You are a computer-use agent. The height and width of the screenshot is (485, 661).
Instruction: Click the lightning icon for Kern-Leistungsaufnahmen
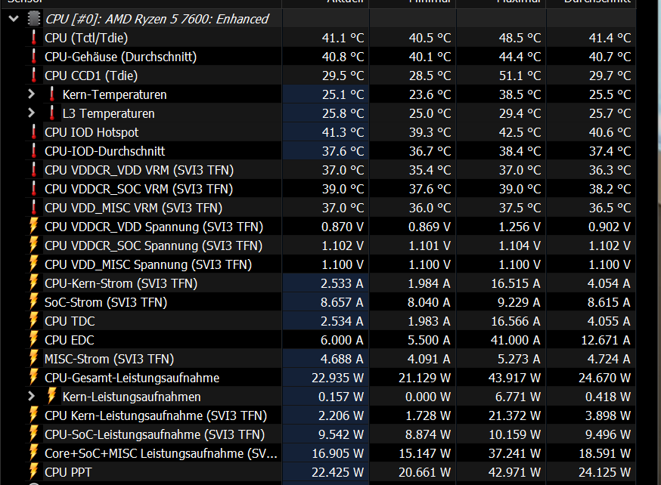click(x=52, y=396)
